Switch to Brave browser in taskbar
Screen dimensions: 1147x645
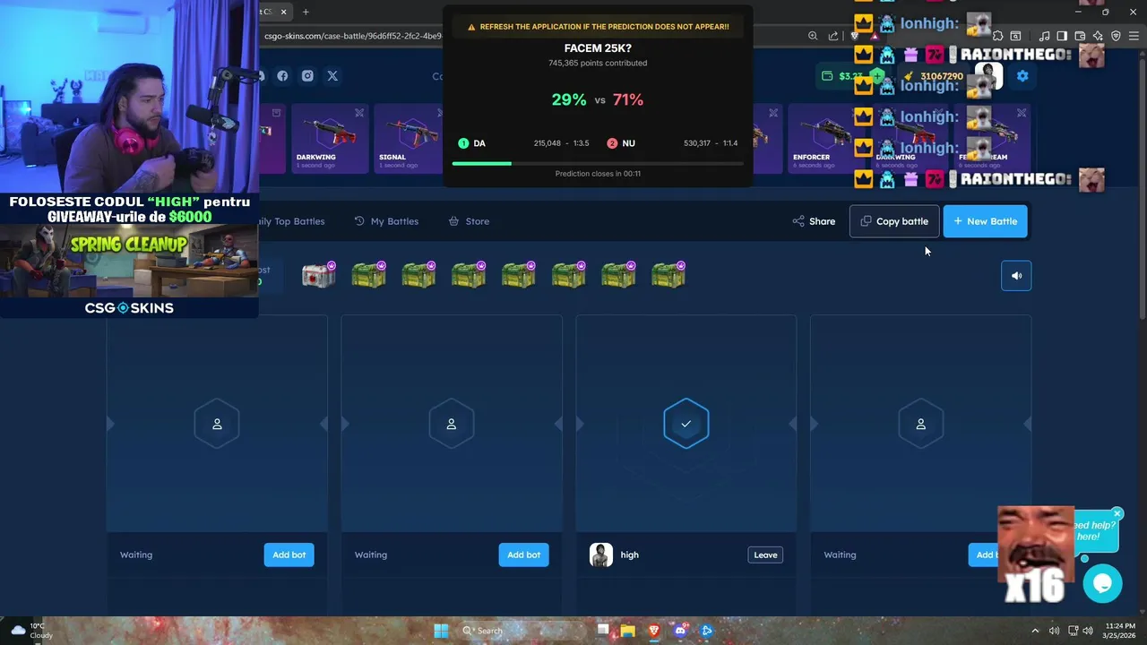(x=654, y=631)
